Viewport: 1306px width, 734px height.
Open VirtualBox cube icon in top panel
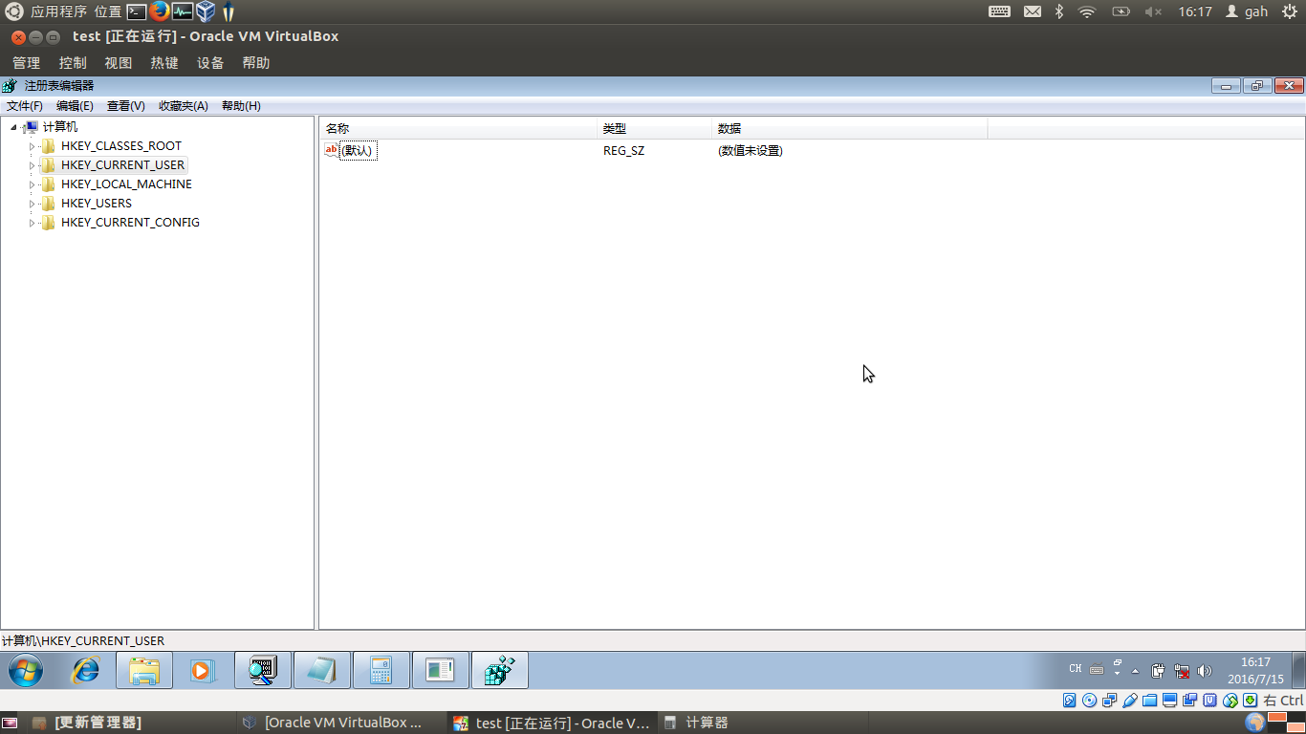point(206,11)
